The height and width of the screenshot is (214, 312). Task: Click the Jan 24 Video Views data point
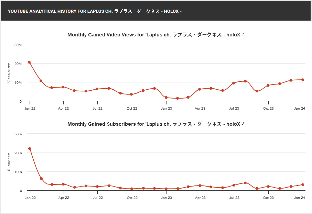303,80
